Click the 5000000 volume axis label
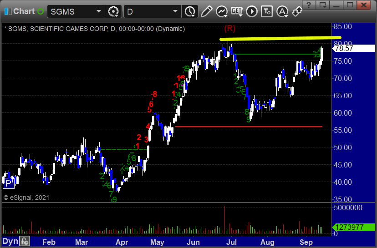This screenshot has height=248, width=377. point(348,208)
